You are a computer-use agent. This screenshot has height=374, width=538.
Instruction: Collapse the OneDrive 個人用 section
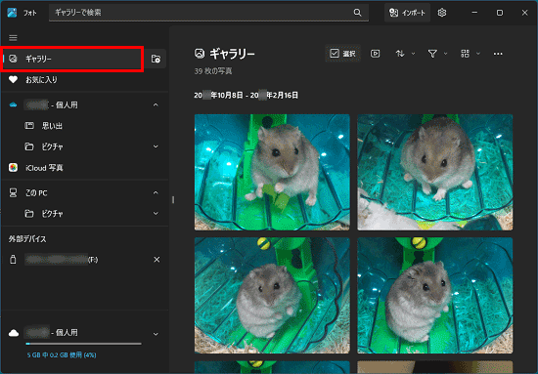(x=156, y=104)
